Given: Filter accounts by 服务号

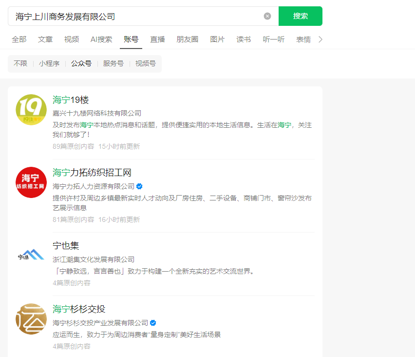Looking at the screenshot, I should pyautogui.click(x=113, y=63).
